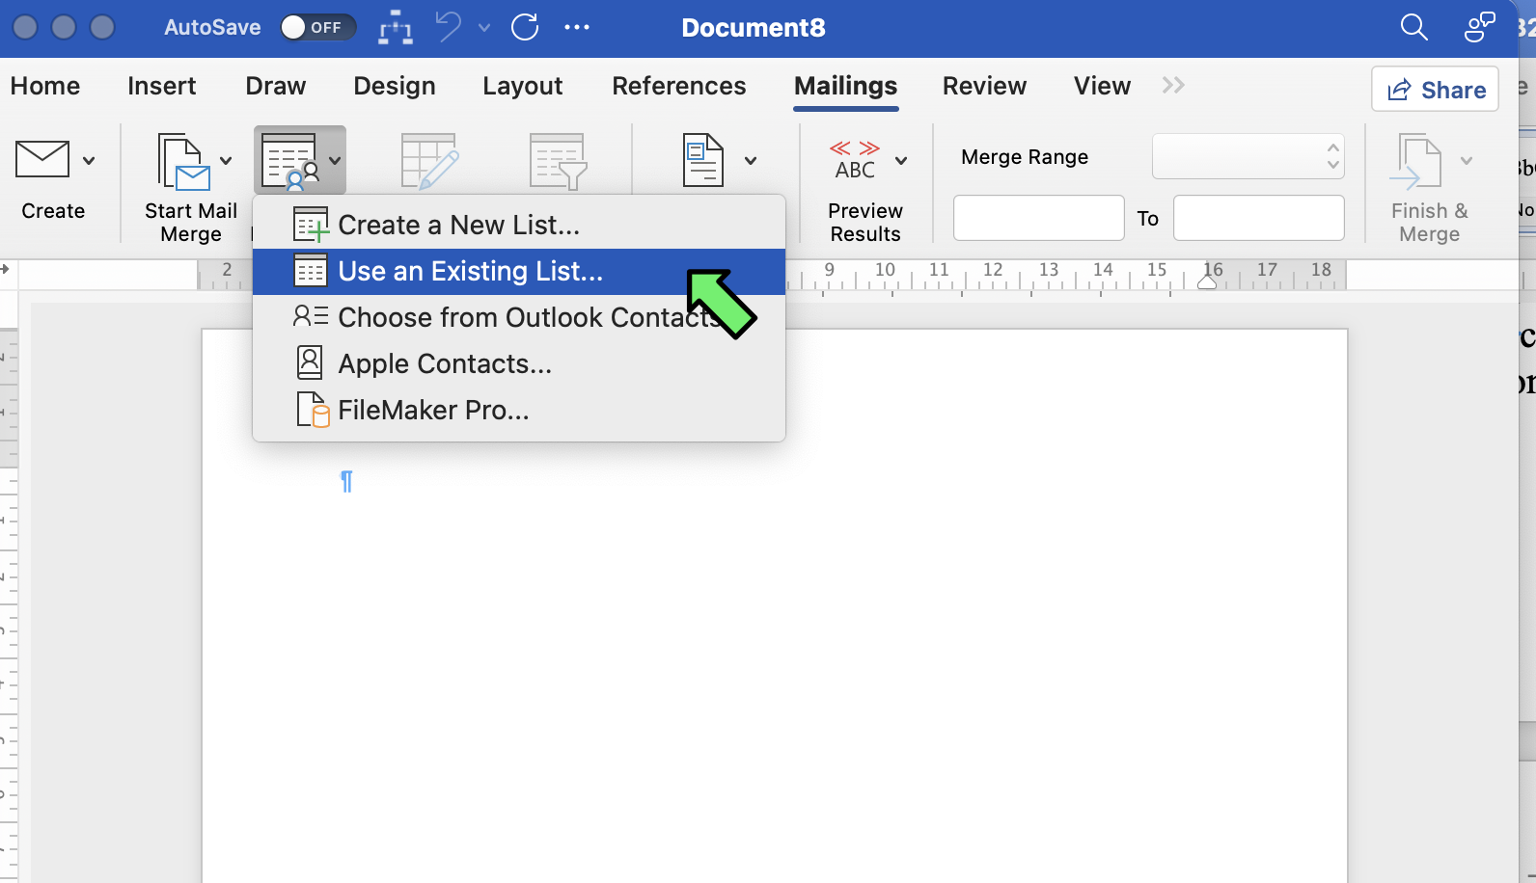Collapse the Select Recipients dropdown arrow
This screenshot has width=1536, height=883.
click(x=335, y=160)
